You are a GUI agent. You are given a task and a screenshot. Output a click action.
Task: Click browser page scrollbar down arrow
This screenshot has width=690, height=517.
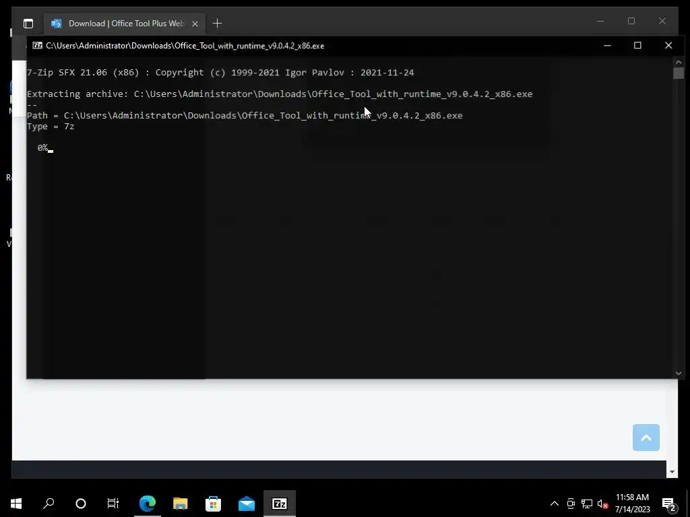click(x=672, y=472)
